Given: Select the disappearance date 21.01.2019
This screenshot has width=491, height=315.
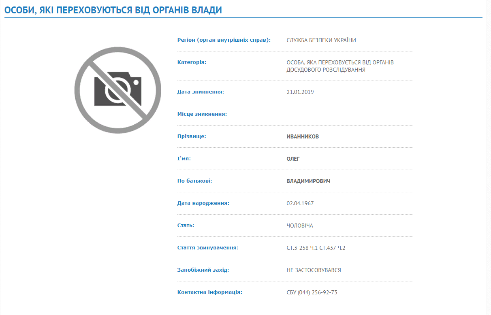Looking at the screenshot, I should click(300, 92).
